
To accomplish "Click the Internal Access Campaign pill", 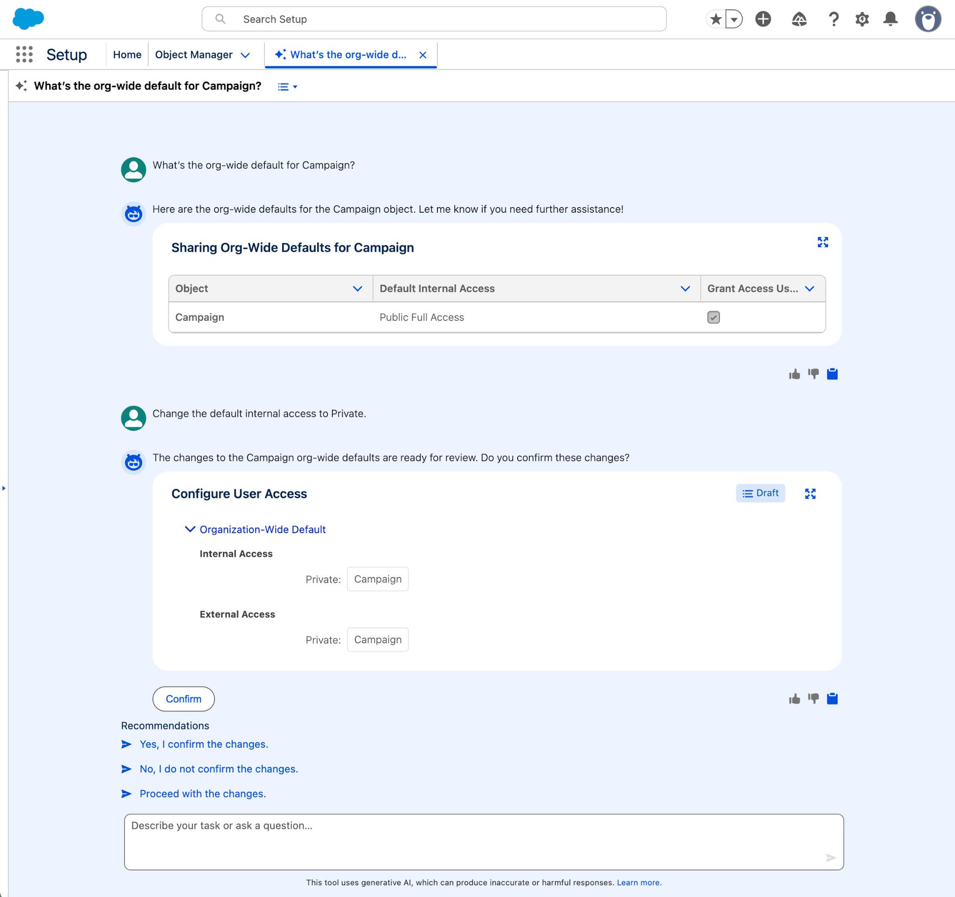I will point(378,579).
